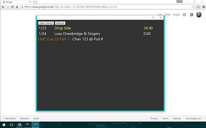Open the Business footer link
The width and height of the screenshot is (206, 128).
(24, 118)
